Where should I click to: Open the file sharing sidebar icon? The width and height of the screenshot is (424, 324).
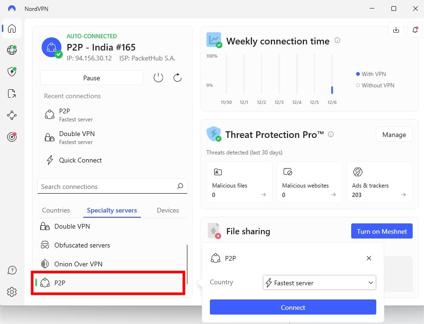pyautogui.click(x=12, y=94)
